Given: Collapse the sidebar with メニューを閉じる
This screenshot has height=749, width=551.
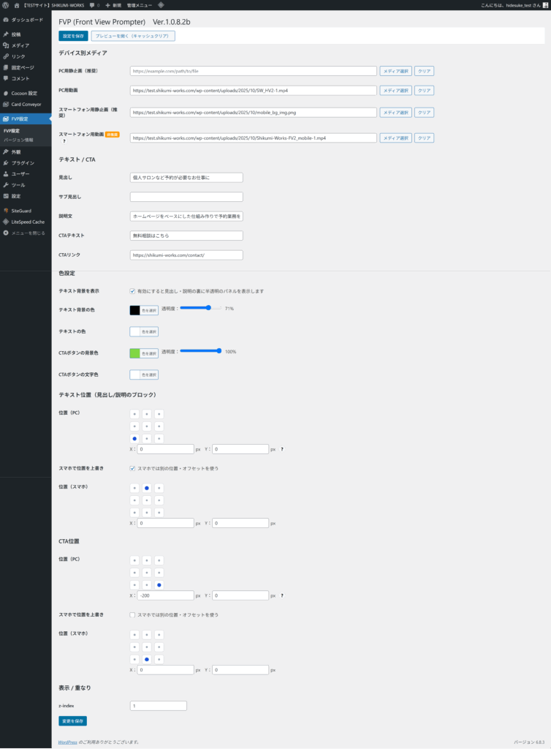Looking at the screenshot, I should click(27, 233).
